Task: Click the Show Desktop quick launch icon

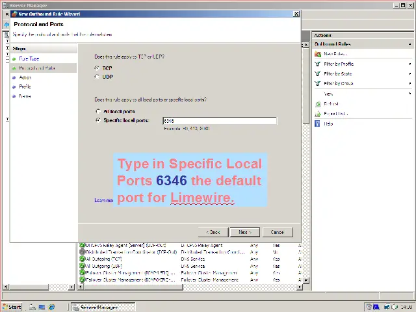Action: 42,307
